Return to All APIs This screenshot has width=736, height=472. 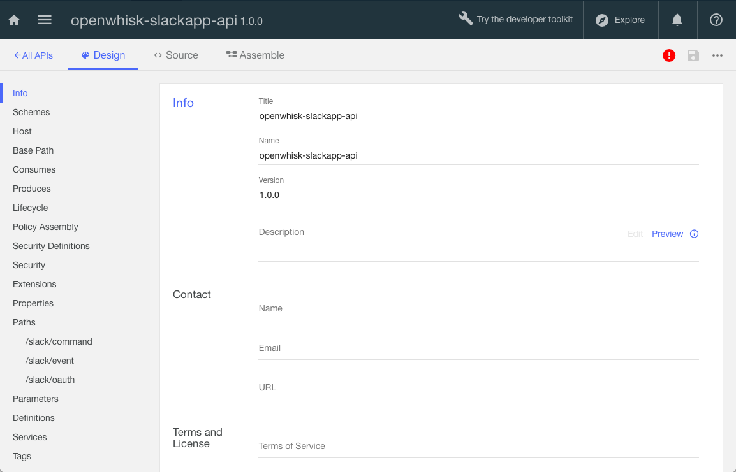(33, 55)
